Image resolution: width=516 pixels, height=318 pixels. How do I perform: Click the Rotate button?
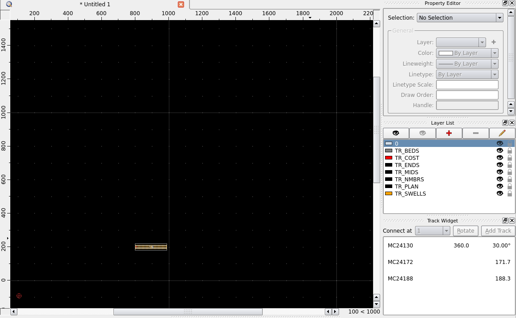[x=466, y=231]
